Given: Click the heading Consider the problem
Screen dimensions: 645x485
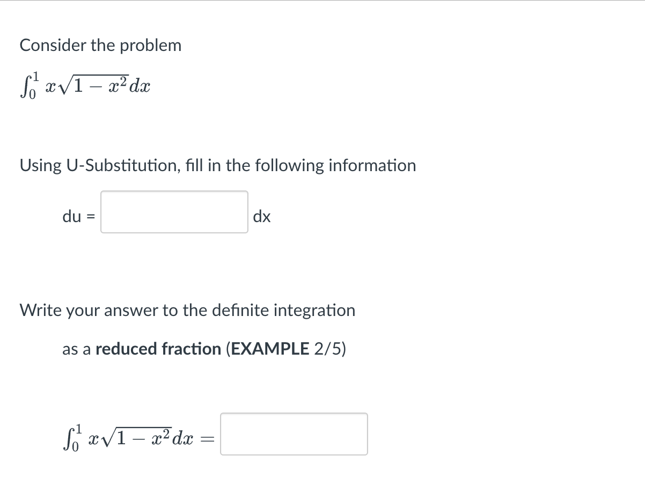Looking at the screenshot, I should (100, 45).
